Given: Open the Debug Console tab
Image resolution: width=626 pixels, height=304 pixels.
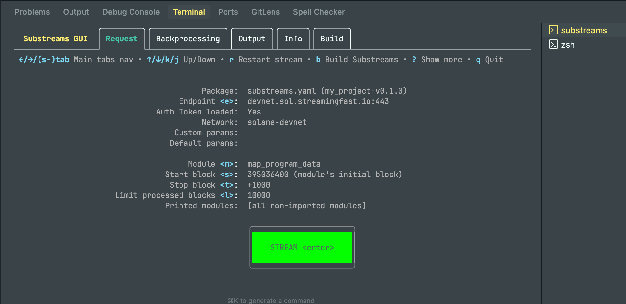Looking at the screenshot, I should 131,12.
